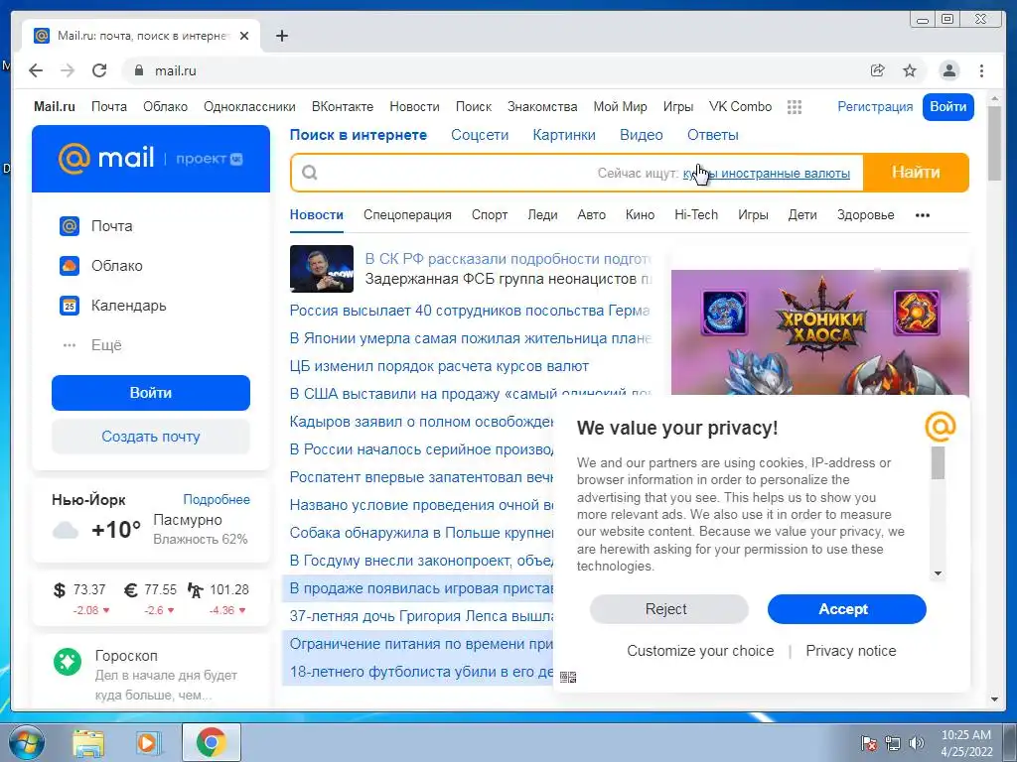Switch to the Картинки search tab
The width and height of the screenshot is (1017, 762).
pyautogui.click(x=564, y=135)
